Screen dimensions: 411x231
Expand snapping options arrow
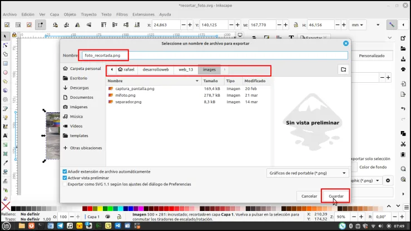(x=403, y=25)
